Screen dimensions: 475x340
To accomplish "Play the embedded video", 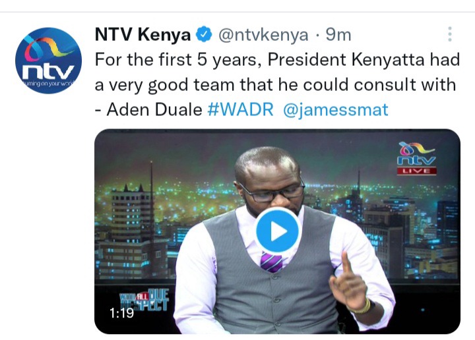I will click(278, 231).
